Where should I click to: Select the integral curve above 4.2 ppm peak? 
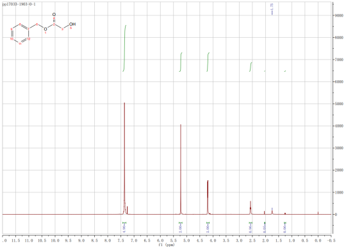click(x=208, y=62)
